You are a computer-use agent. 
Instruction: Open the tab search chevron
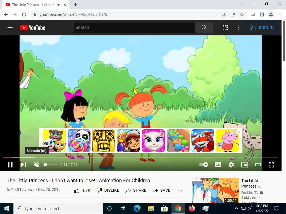click(x=241, y=4)
